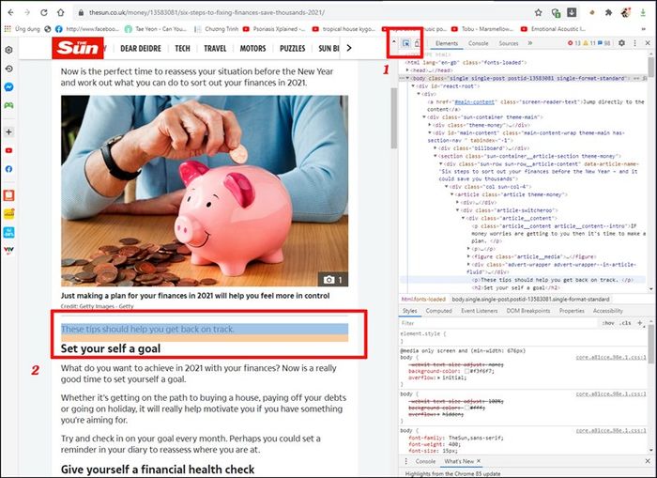657x478 pixels.
Task: Click the green download arrow icon
Action: [643, 12]
